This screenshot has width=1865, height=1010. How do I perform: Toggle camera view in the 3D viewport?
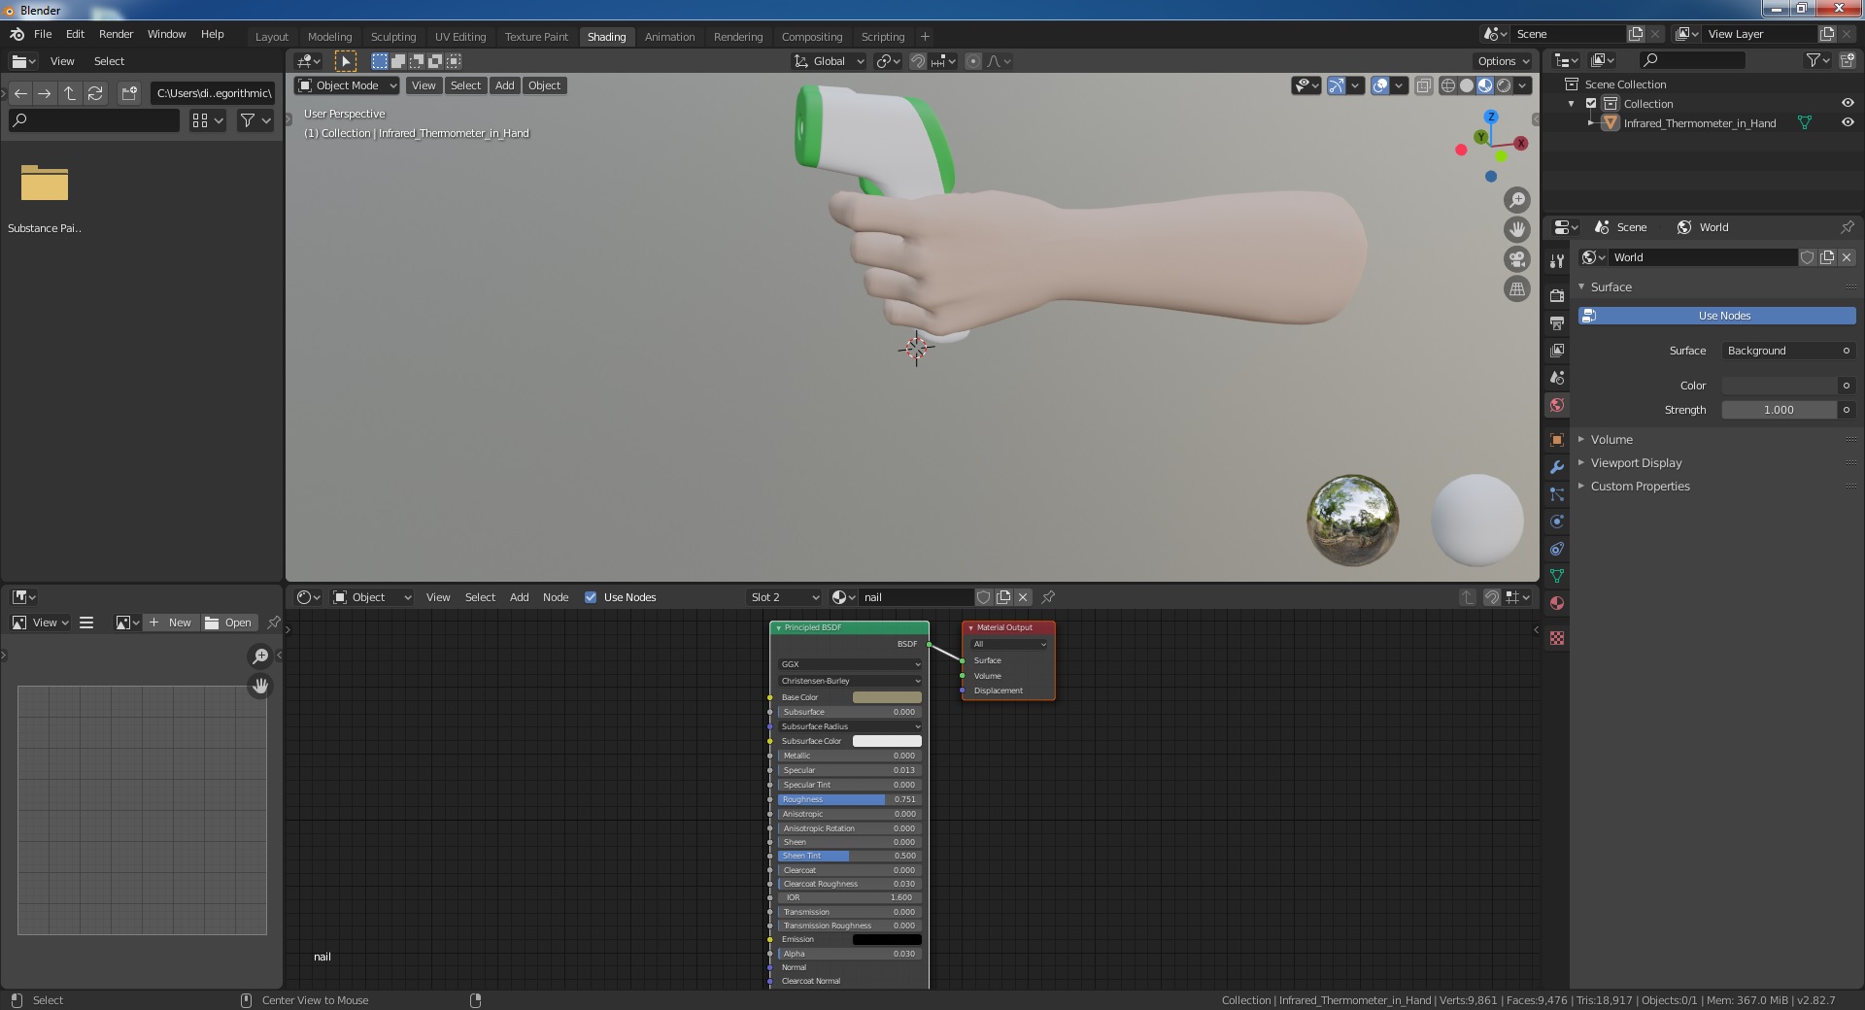[x=1516, y=259]
